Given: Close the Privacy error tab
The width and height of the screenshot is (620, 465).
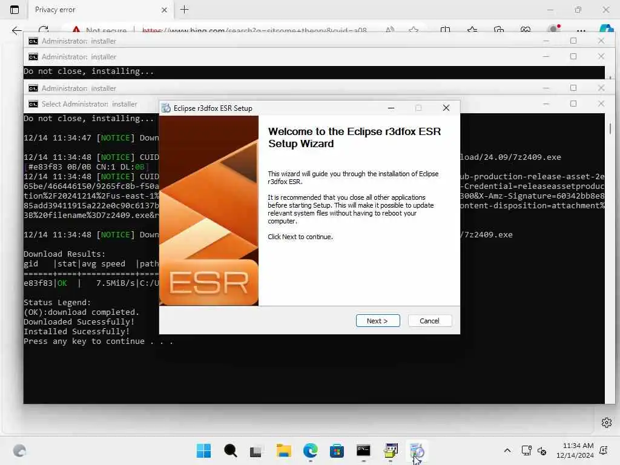Looking at the screenshot, I should pyautogui.click(x=164, y=10).
